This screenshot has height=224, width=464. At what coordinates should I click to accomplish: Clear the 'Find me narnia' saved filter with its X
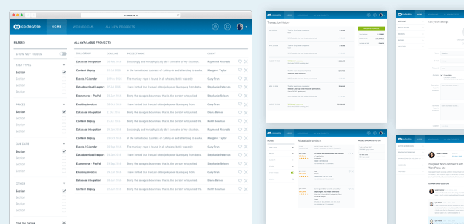(64, 223)
